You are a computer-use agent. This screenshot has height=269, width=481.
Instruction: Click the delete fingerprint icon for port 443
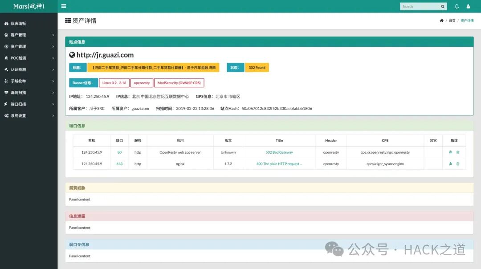pyautogui.click(x=458, y=163)
